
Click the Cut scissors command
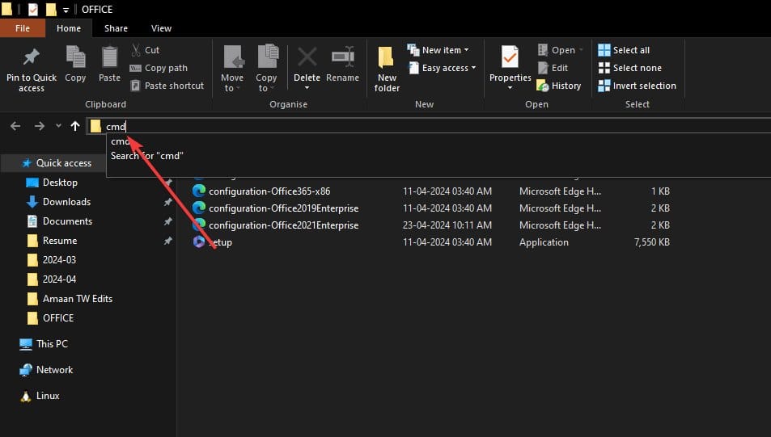145,50
